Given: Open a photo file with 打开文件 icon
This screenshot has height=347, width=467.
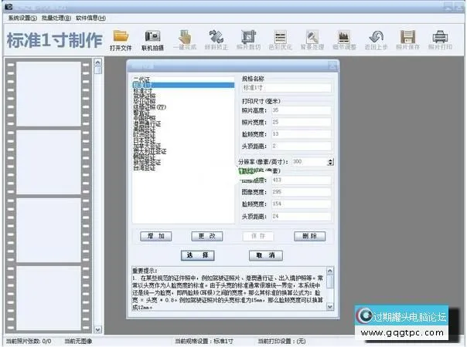Looking at the screenshot, I should tap(121, 40).
